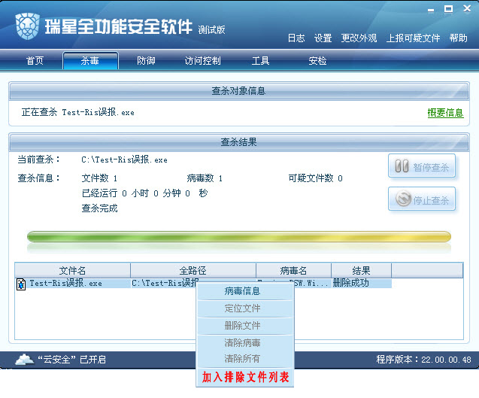Sort by the 全路径 column header
479x398 pixels.
193,271
